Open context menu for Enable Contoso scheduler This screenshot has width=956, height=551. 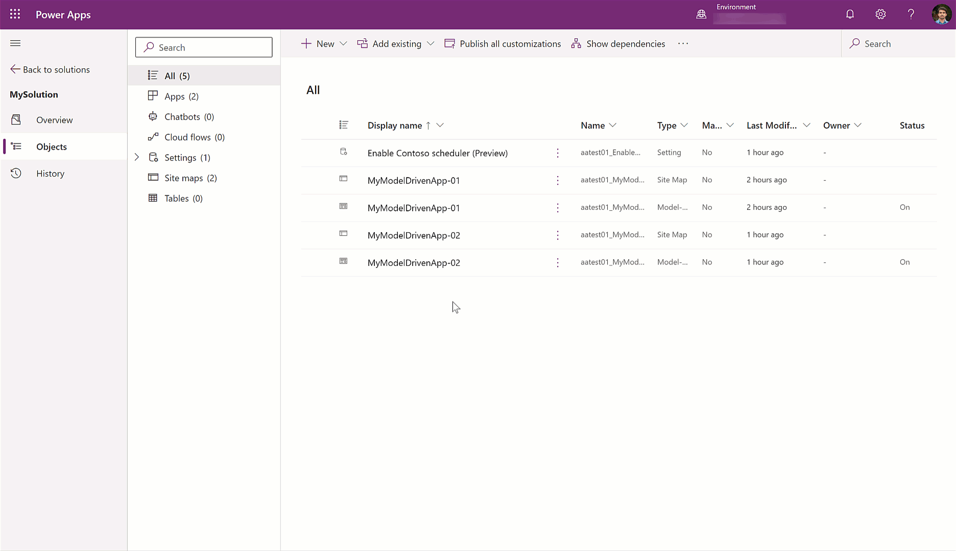tap(557, 153)
